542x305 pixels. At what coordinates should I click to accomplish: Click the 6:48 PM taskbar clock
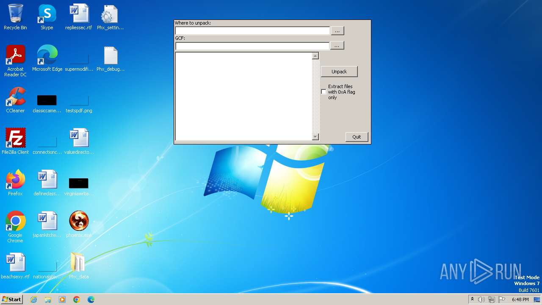click(x=520, y=299)
